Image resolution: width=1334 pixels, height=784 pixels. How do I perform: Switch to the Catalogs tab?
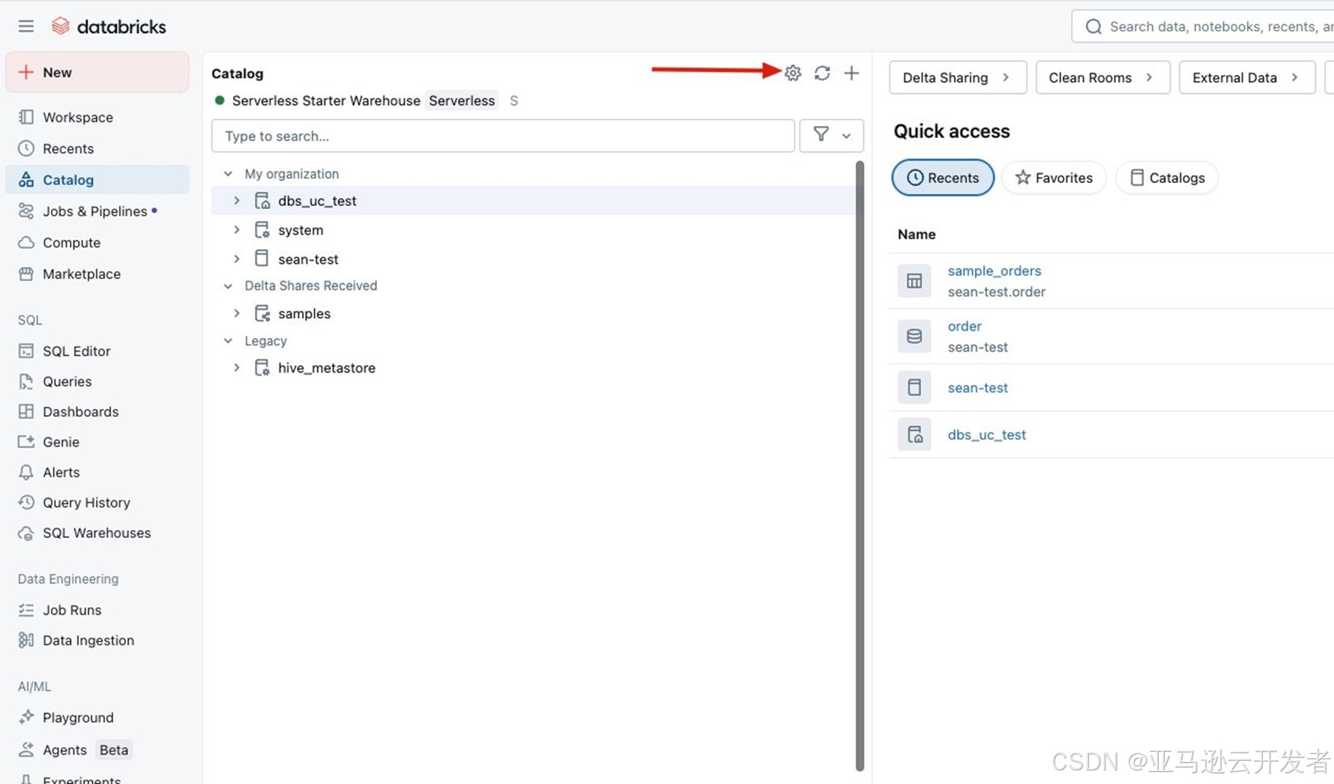[1167, 178]
